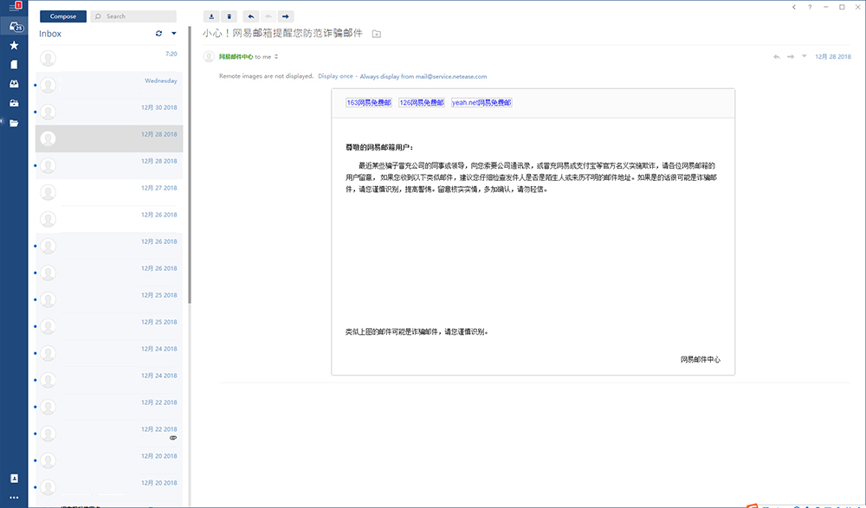Click the archive download icon in toolbar

point(211,16)
